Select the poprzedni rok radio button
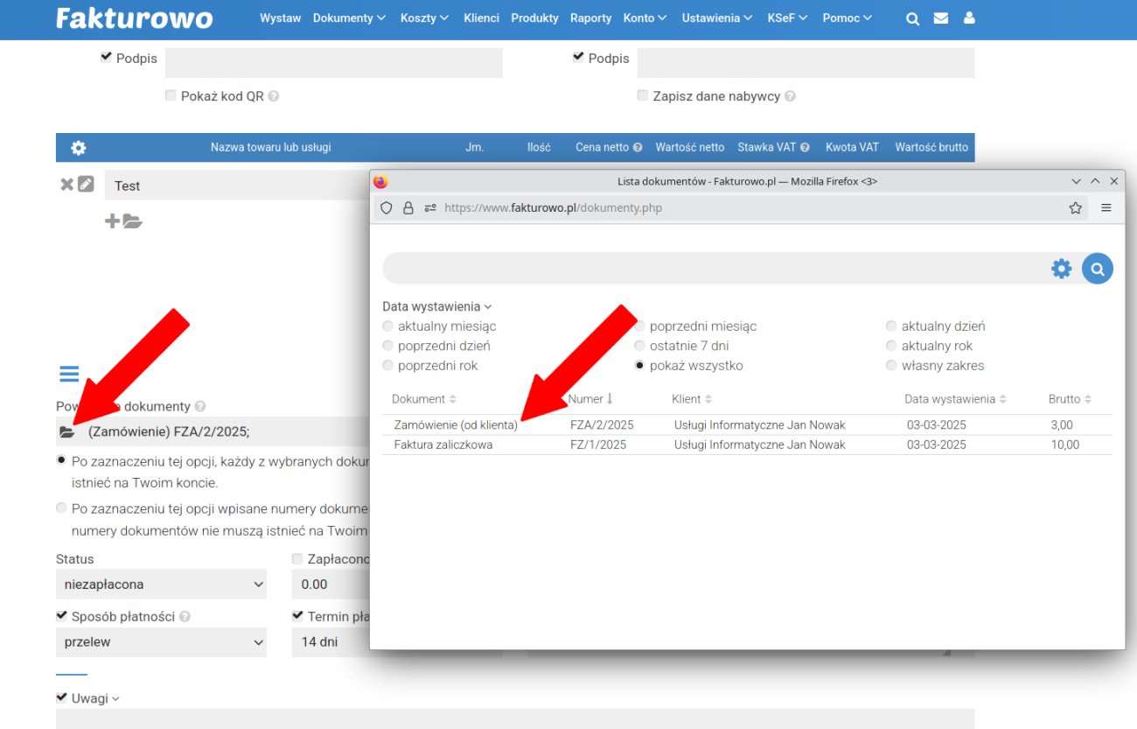Screen dimensions: 1137x729 tap(388, 365)
